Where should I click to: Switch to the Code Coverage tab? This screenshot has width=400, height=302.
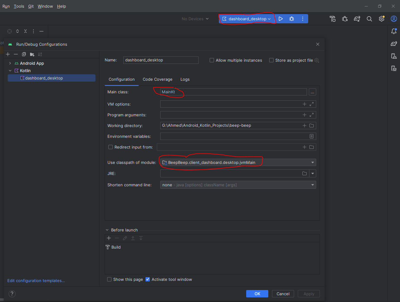pyautogui.click(x=157, y=79)
